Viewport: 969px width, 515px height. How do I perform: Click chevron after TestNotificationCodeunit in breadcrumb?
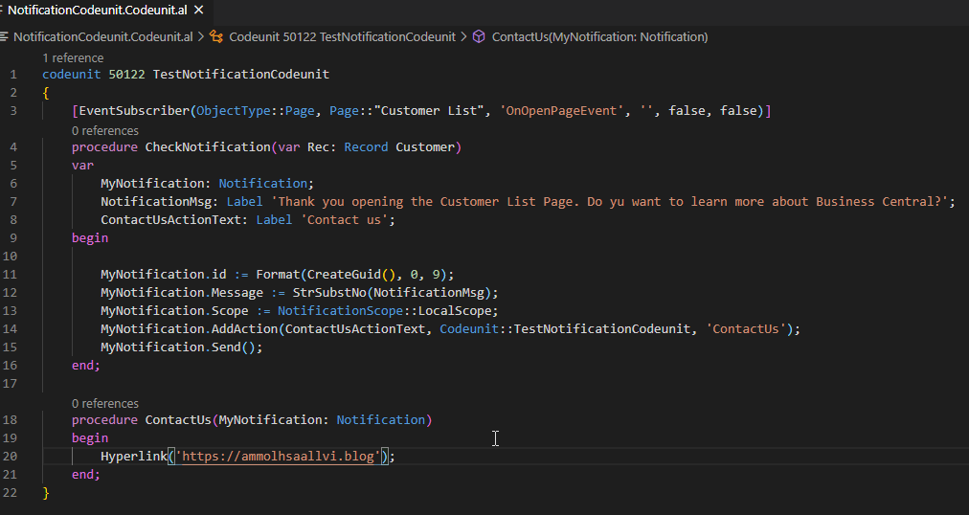point(464,36)
